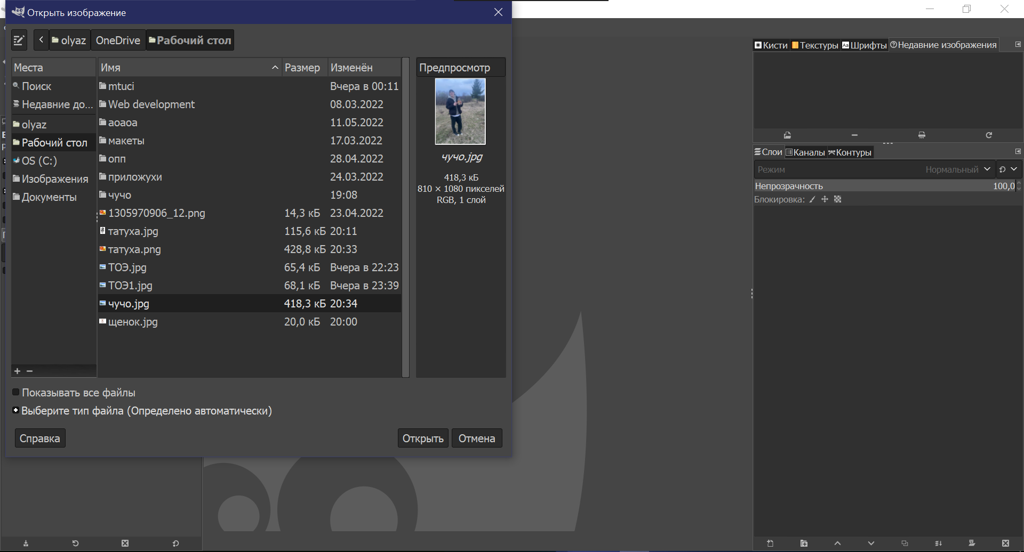
Task: Go to OneDrive in the path bar
Action: [x=118, y=40]
